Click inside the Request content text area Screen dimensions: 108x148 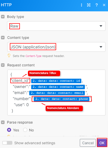56,93
